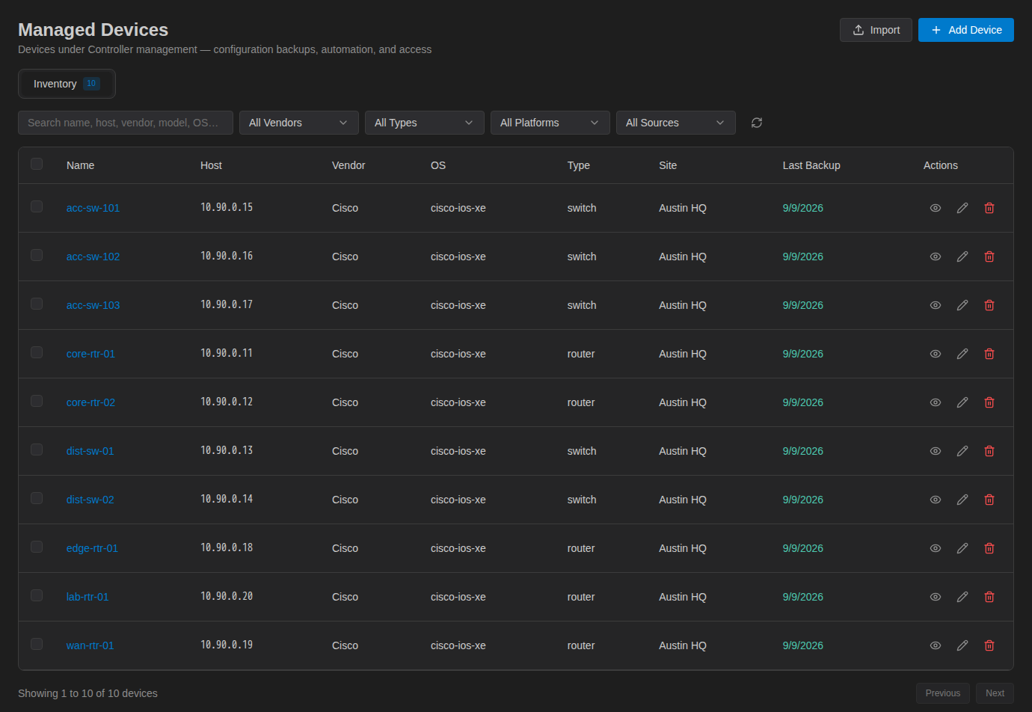Click the Import button

pyautogui.click(x=876, y=30)
